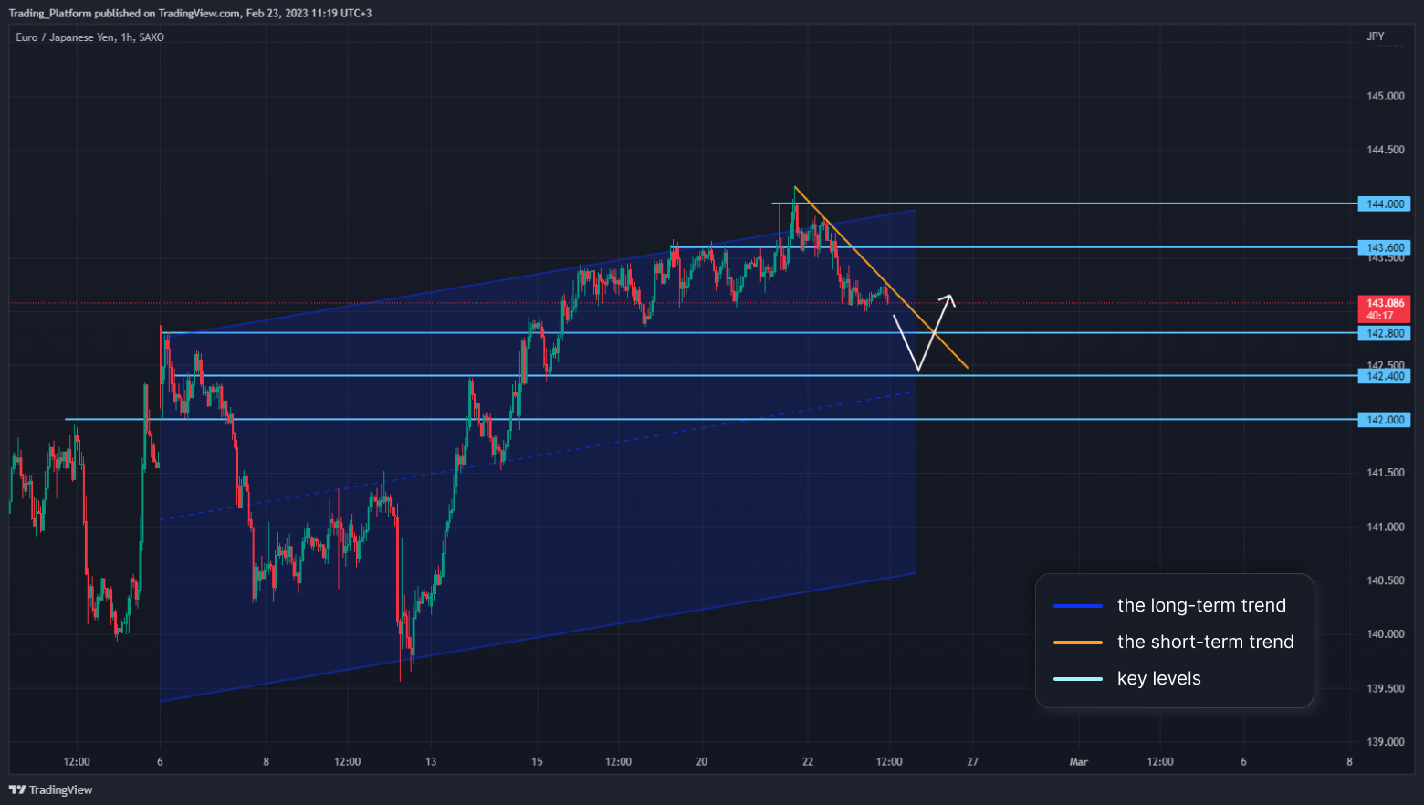Click the 140.500 price axis value
This screenshot has height=805, width=1424.
pos(1385,580)
